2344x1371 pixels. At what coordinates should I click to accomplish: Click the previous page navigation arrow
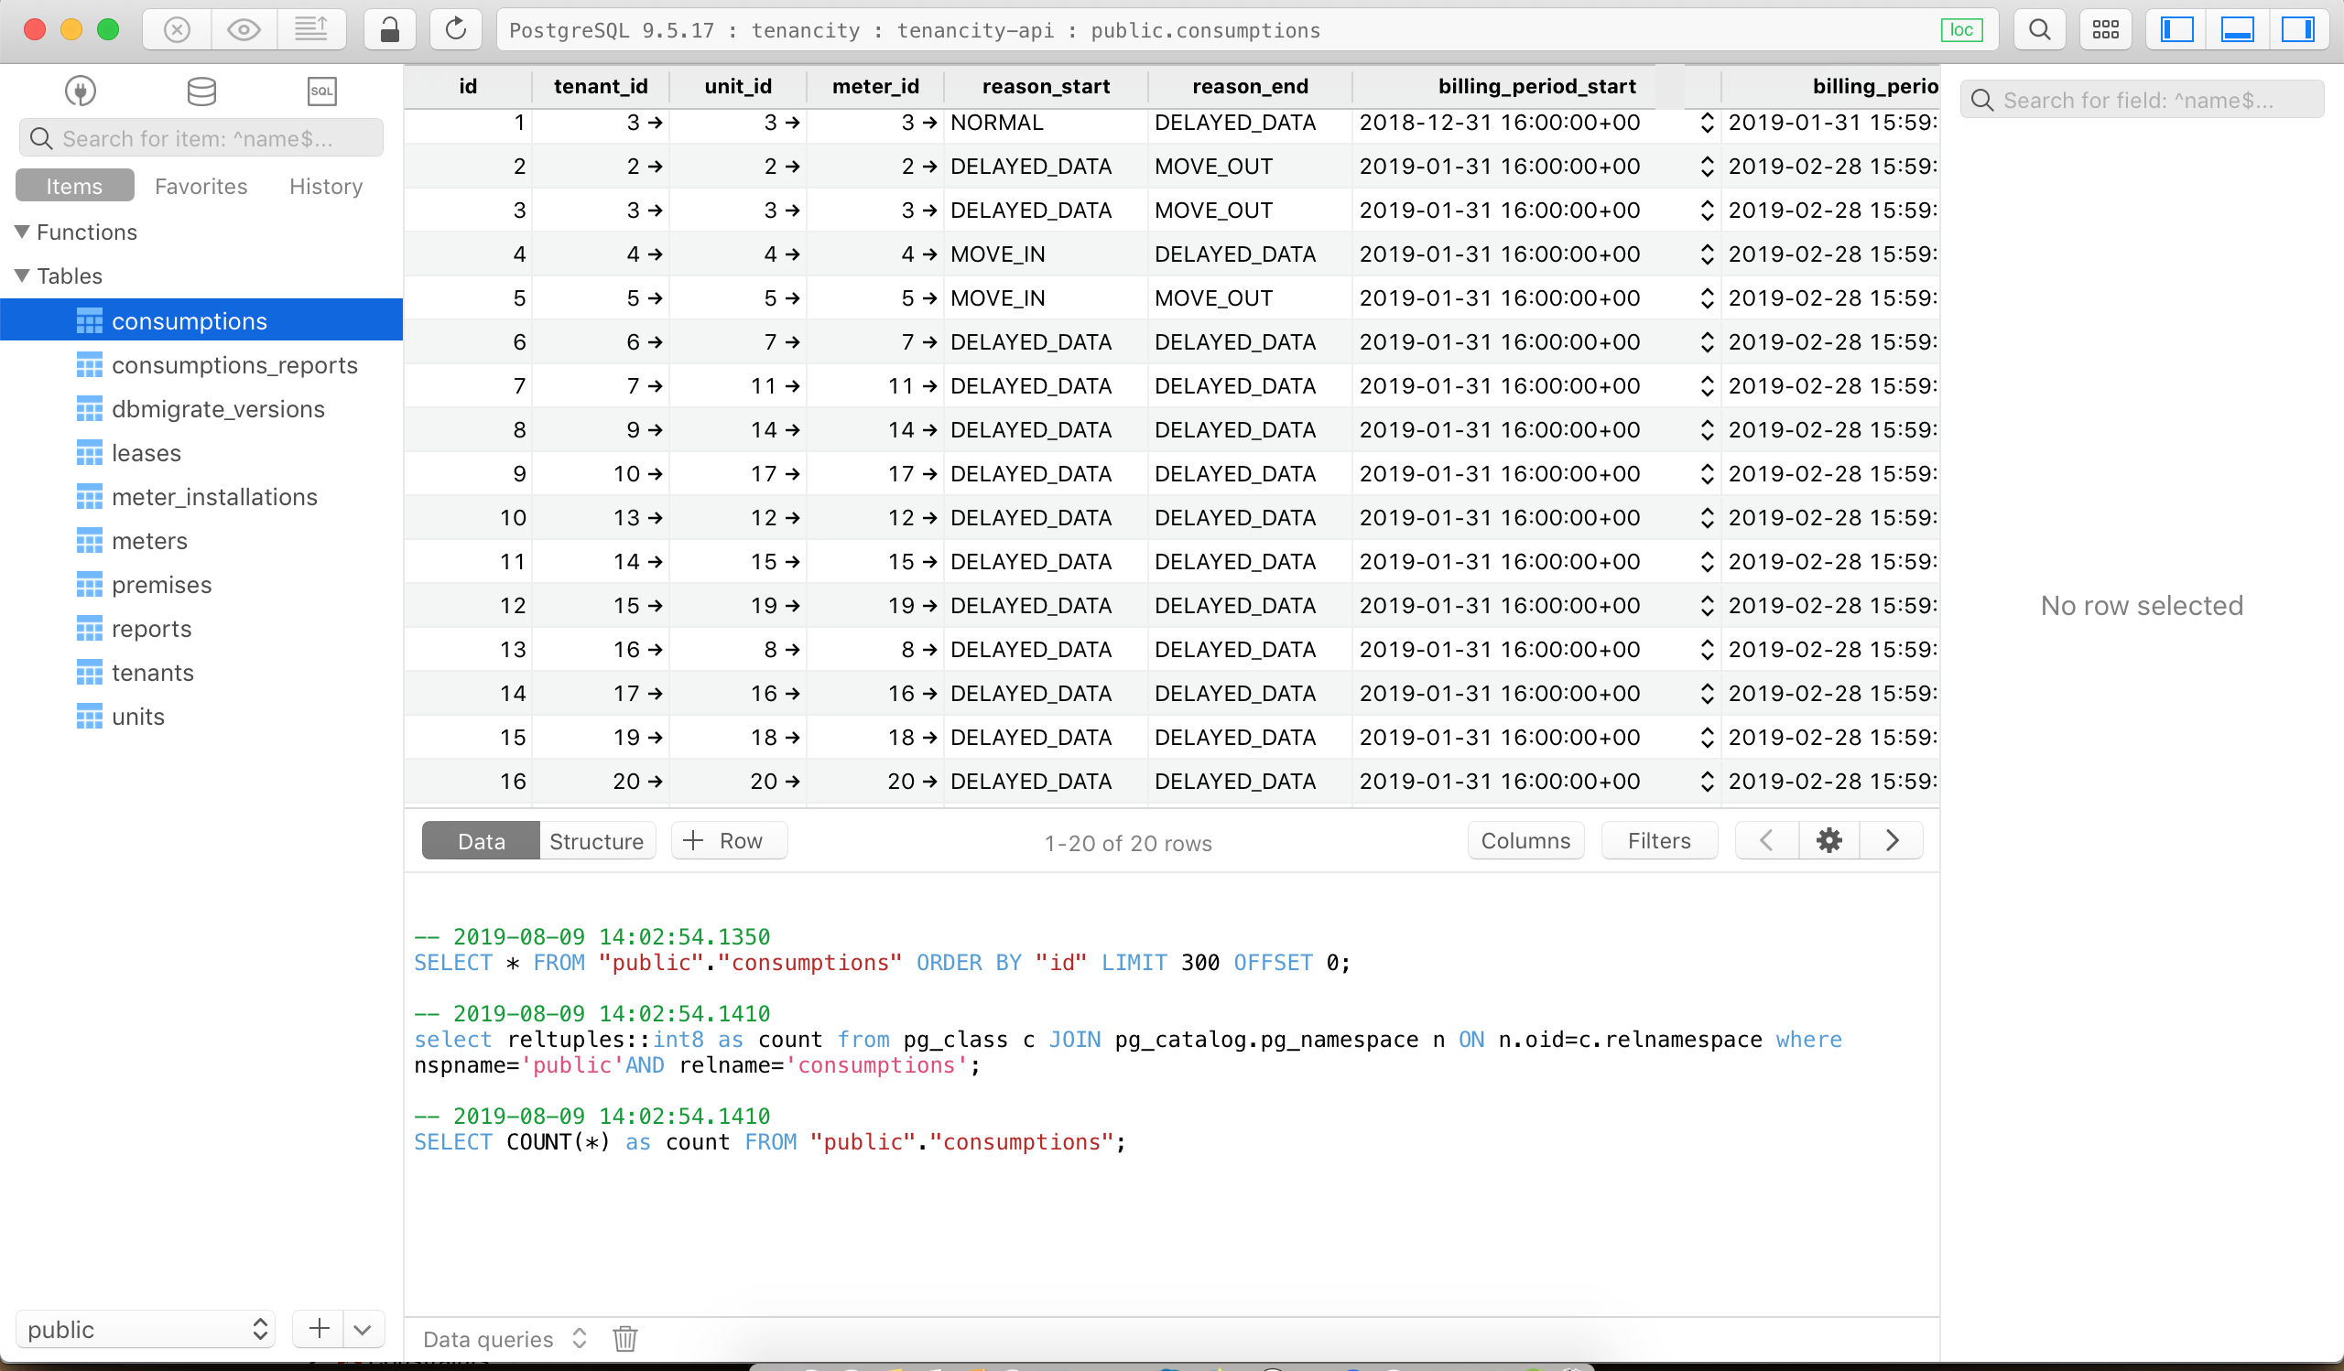(x=1766, y=840)
